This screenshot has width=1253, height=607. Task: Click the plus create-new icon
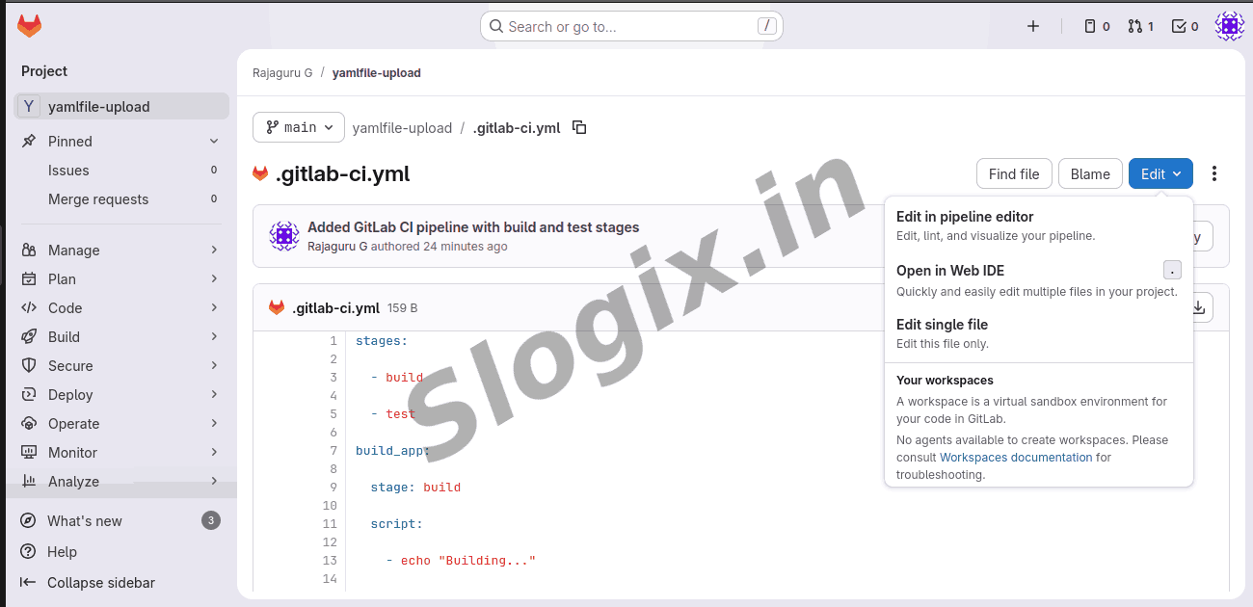[x=1033, y=26]
